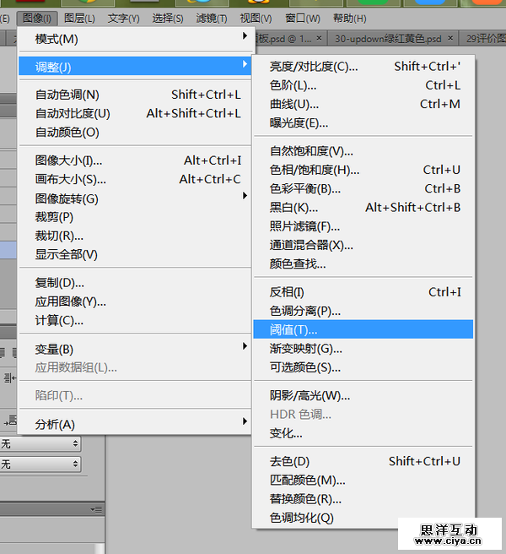The width and height of the screenshot is (506, 554).
Task: Expand 图像旋转(G) submenu
Action: [x=135, y=198]
